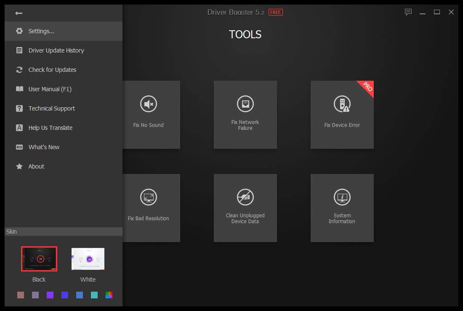Open Settings from the side menu
The image size is (463, 311).
[41, 31]
